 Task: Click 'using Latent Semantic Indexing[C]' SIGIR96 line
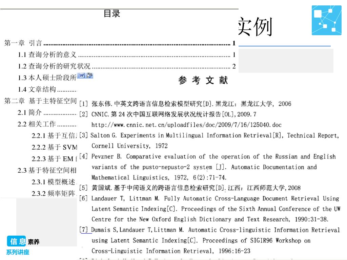click(x=201, y=241)
